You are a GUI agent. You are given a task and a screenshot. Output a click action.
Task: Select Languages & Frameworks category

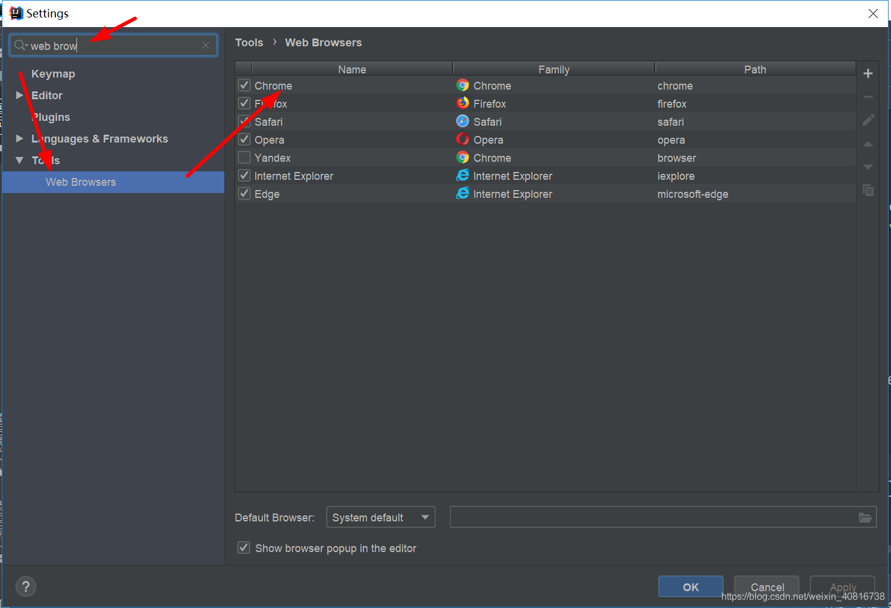coord(100,138)
